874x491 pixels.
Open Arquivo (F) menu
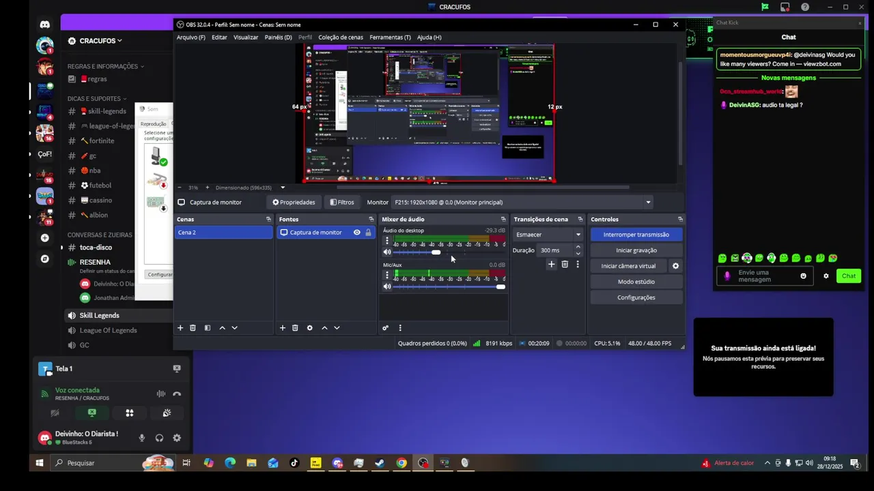point(191,38)
